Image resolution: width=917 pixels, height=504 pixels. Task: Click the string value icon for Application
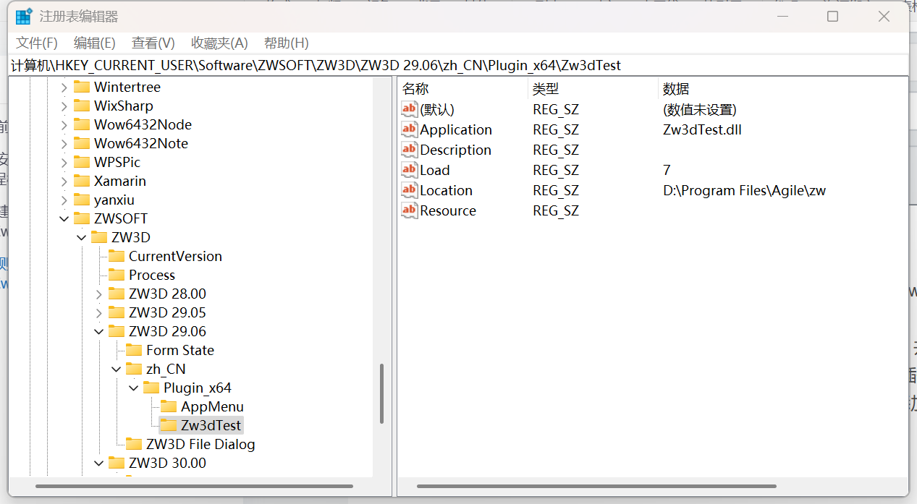pyautogui.click(x=410, y=129)
